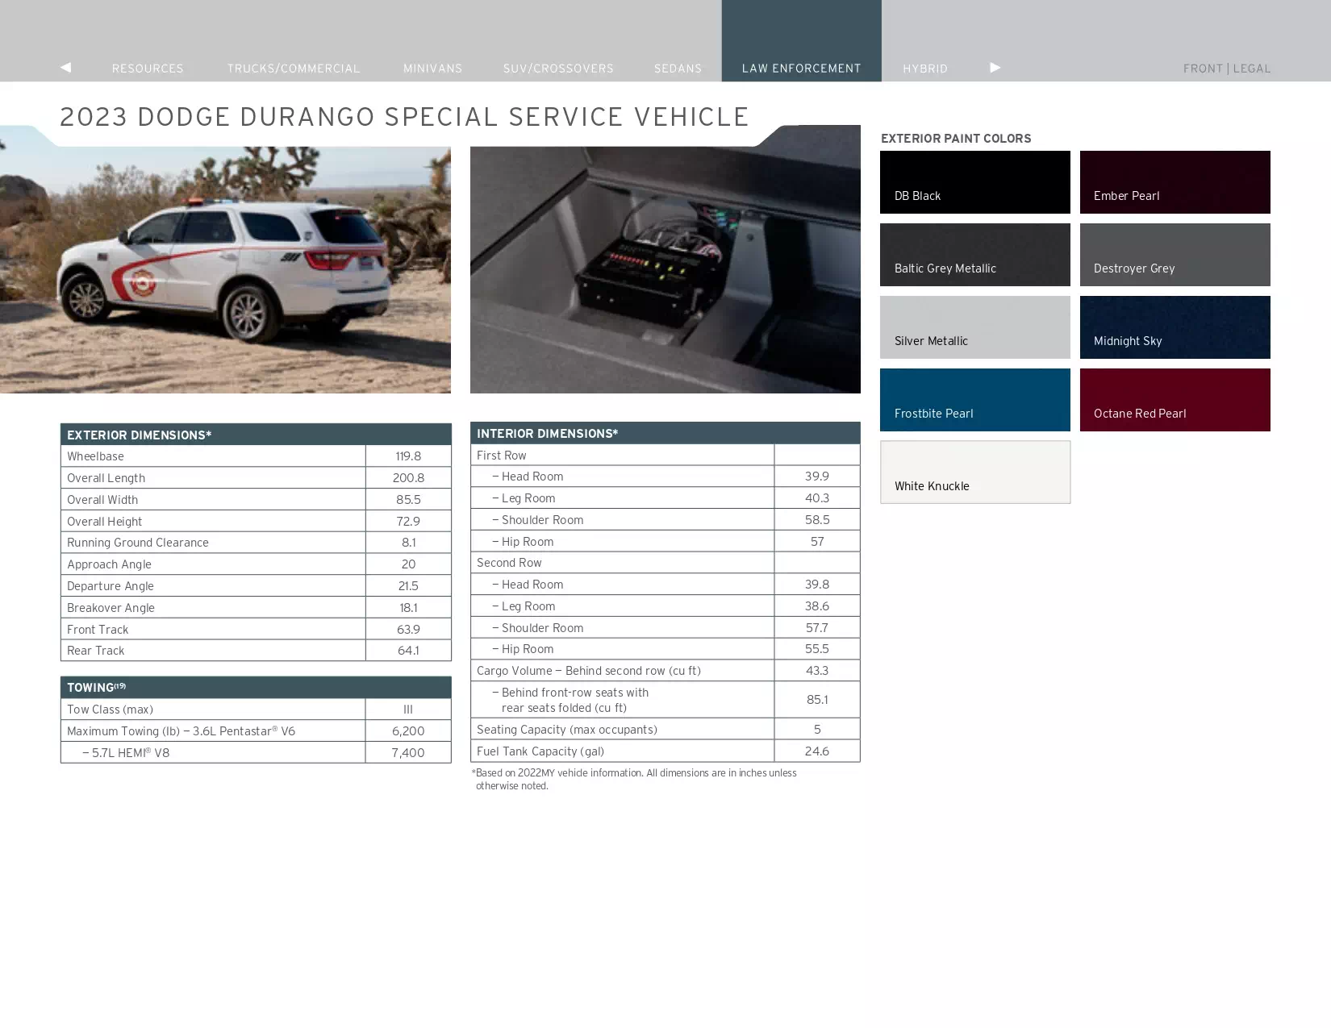Click the Towing table header
The height and width of the screenshot is (1028, 1331).
point(256,687)
